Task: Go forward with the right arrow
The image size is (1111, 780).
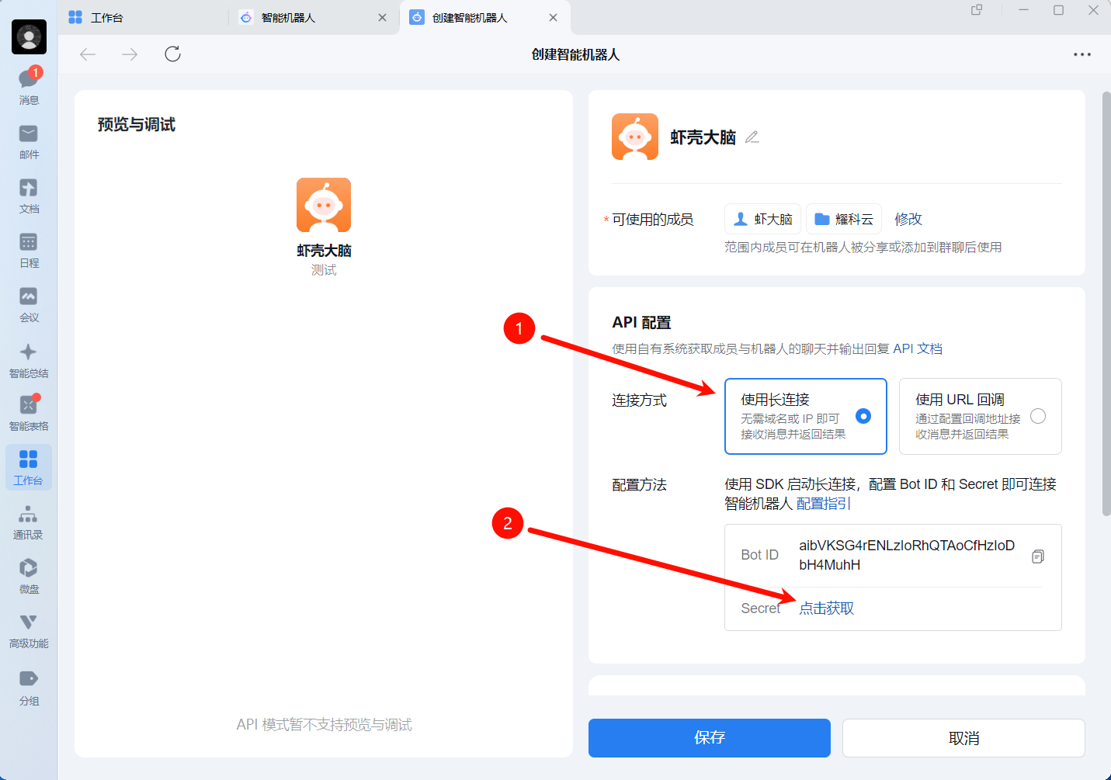Action: point(130,54)
